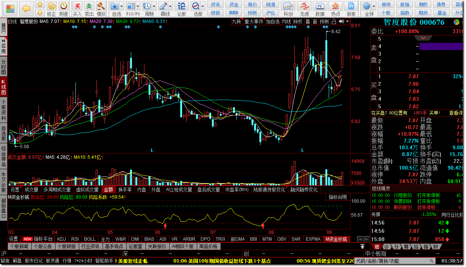The image size is (466, 267).
Task: Click the colorful pie icon beside stock code
Action: (457, 22)
